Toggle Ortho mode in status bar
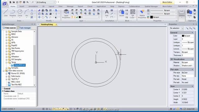Image resolution: width=199 pixels, height=112 pixels. 50,109
